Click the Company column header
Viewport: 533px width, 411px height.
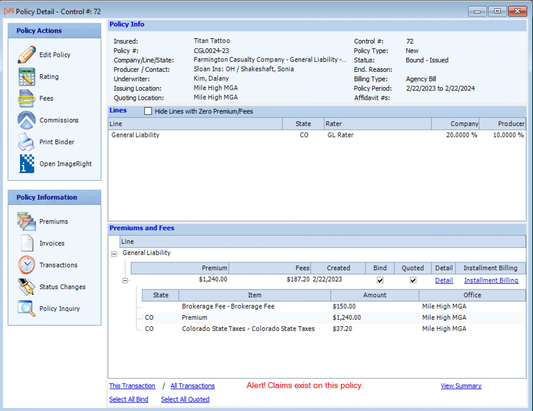[x=455, y=124]
